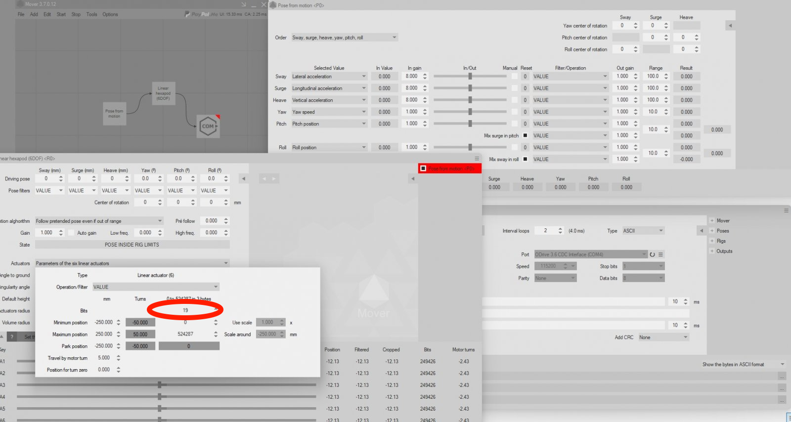The width and height of the screenshot is (791, 422).
Task: Click the POSE INSIDE RIG LIMITS state bar
Action: click(x=132, y=245)
